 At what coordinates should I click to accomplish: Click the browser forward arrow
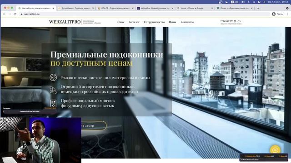[x=10, y=14]
